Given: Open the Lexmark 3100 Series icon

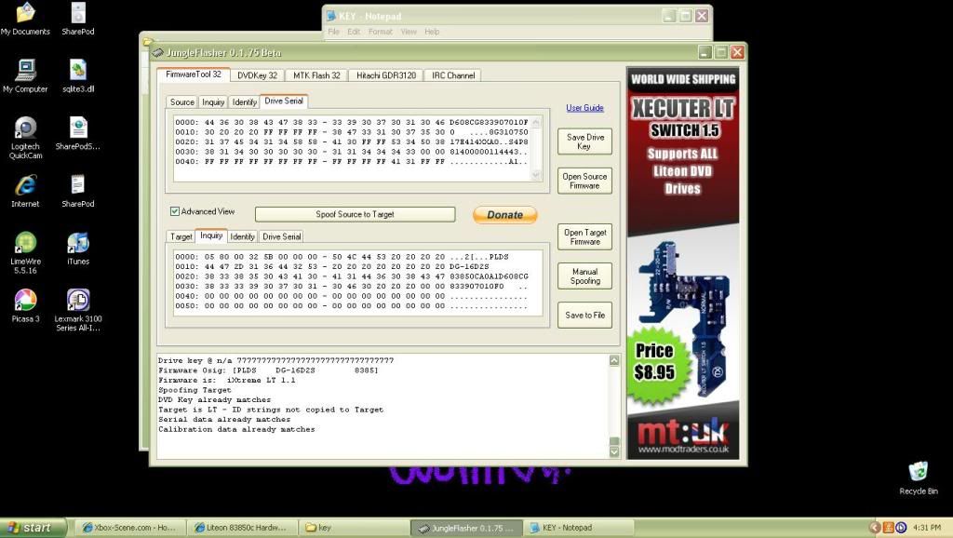Looking at the screenshot, I should (x=78, y=301).
